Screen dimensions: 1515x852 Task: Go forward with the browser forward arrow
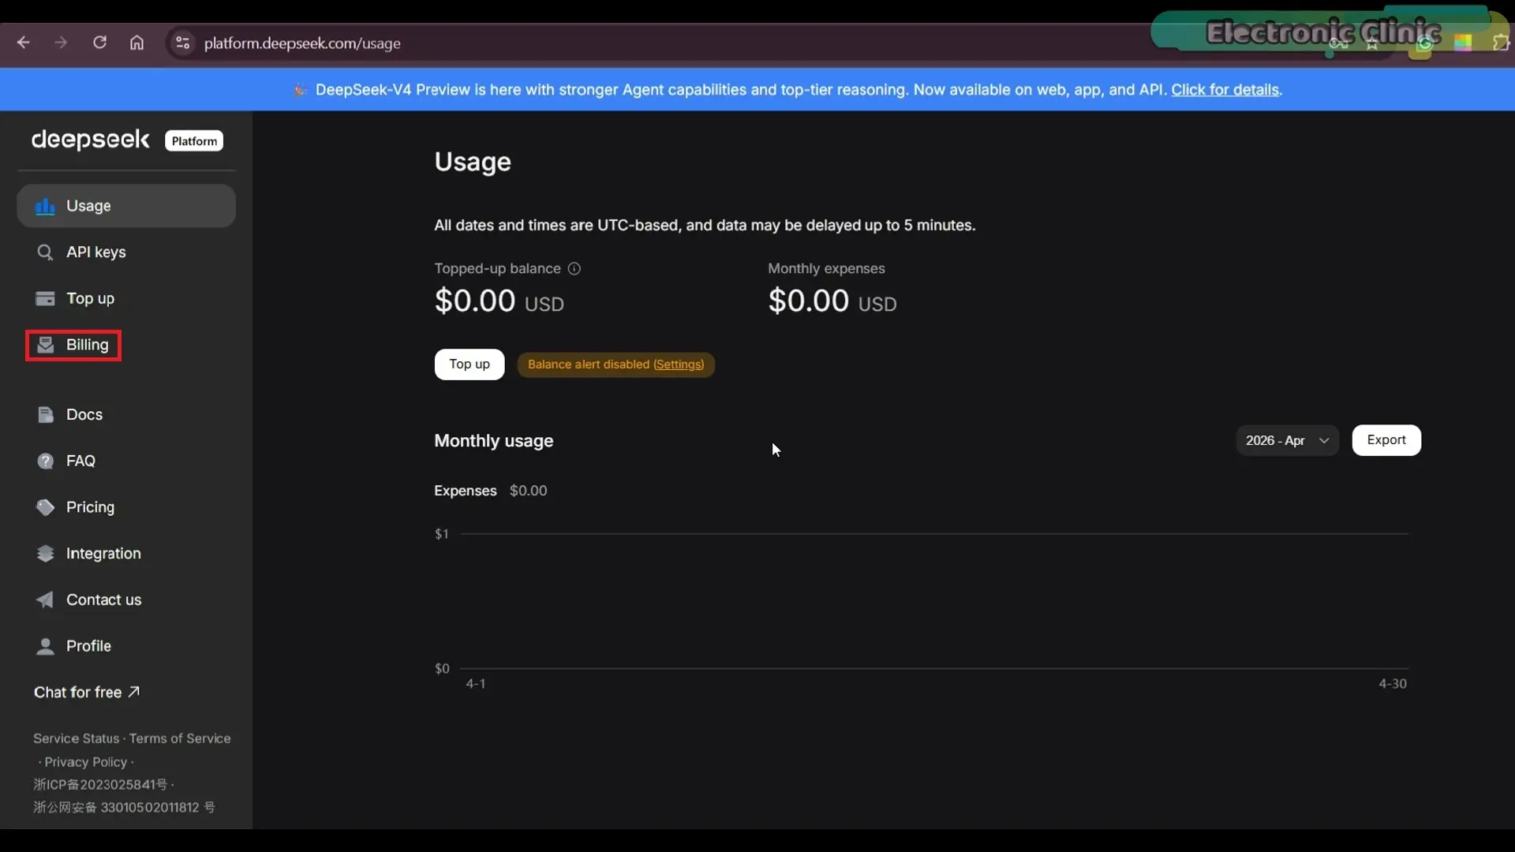coord(61,43)
